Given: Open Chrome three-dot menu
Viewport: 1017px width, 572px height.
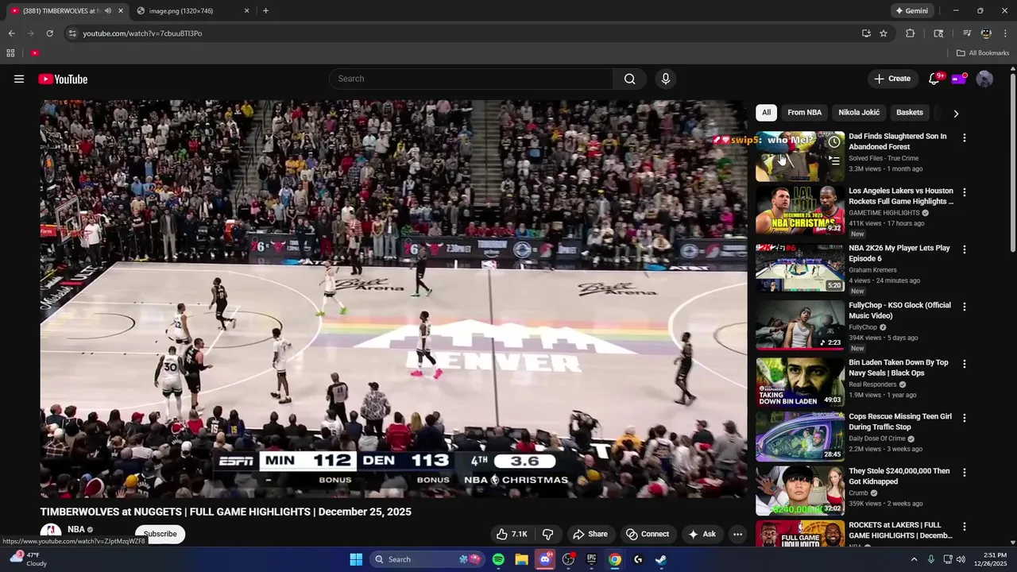Looking at the screenshot, I should [x=1006, y=33].
